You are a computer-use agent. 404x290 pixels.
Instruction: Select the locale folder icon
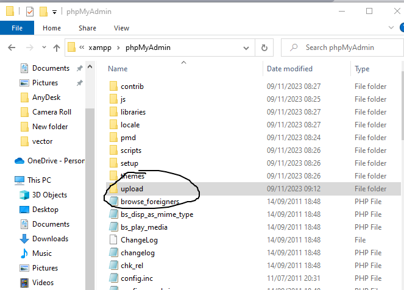[113, 125]
